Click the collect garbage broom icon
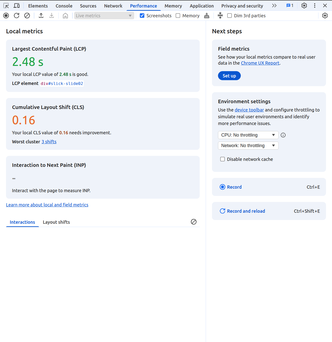332x342 pixels. pyautogui.click(x=207, y=16)
